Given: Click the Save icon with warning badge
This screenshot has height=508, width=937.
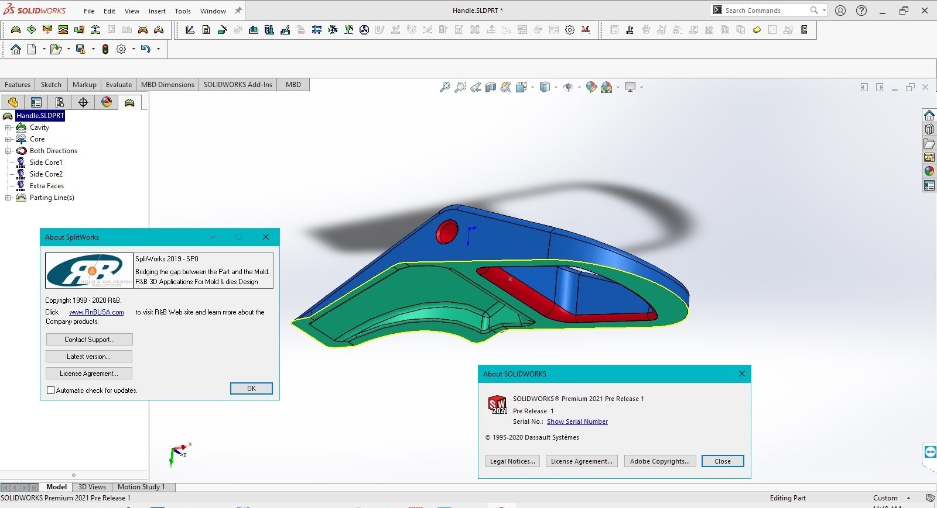Looking at the screenshot, I should (x=81, y=49).
